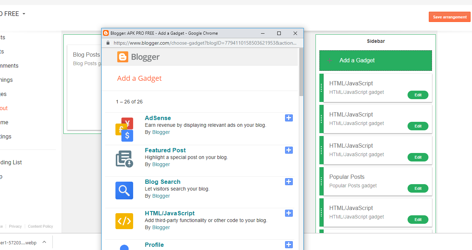The height and width of the screenshot is (250, 472).
Task: Click the plus icon in sidebar Add a Gadget
Action: point(330,61)
